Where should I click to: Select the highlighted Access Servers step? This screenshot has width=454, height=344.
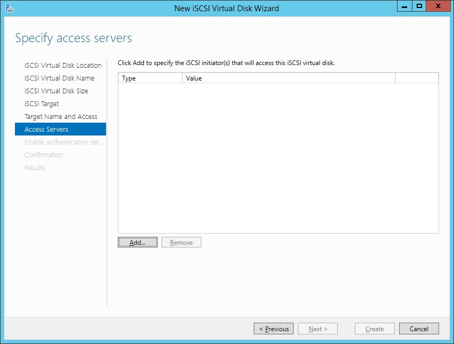(x=46, y=130)
